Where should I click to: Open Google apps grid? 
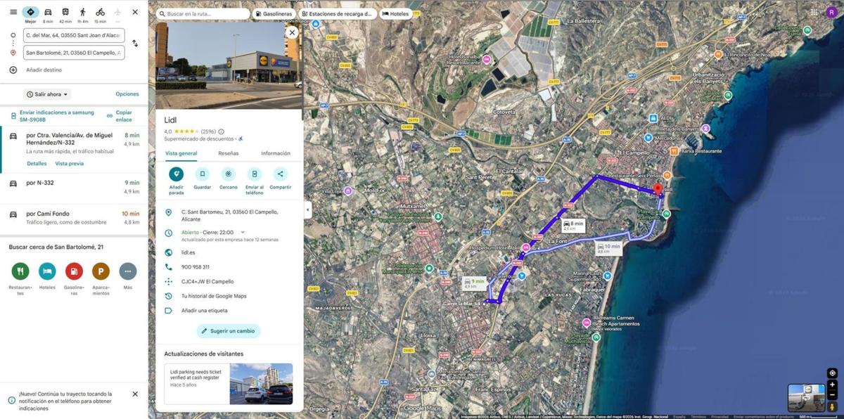point(814,11)
